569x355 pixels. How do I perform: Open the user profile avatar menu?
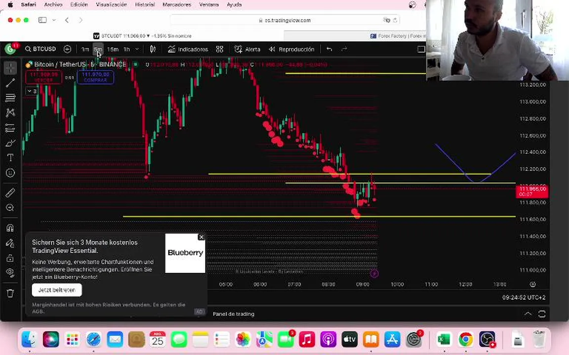10,48
